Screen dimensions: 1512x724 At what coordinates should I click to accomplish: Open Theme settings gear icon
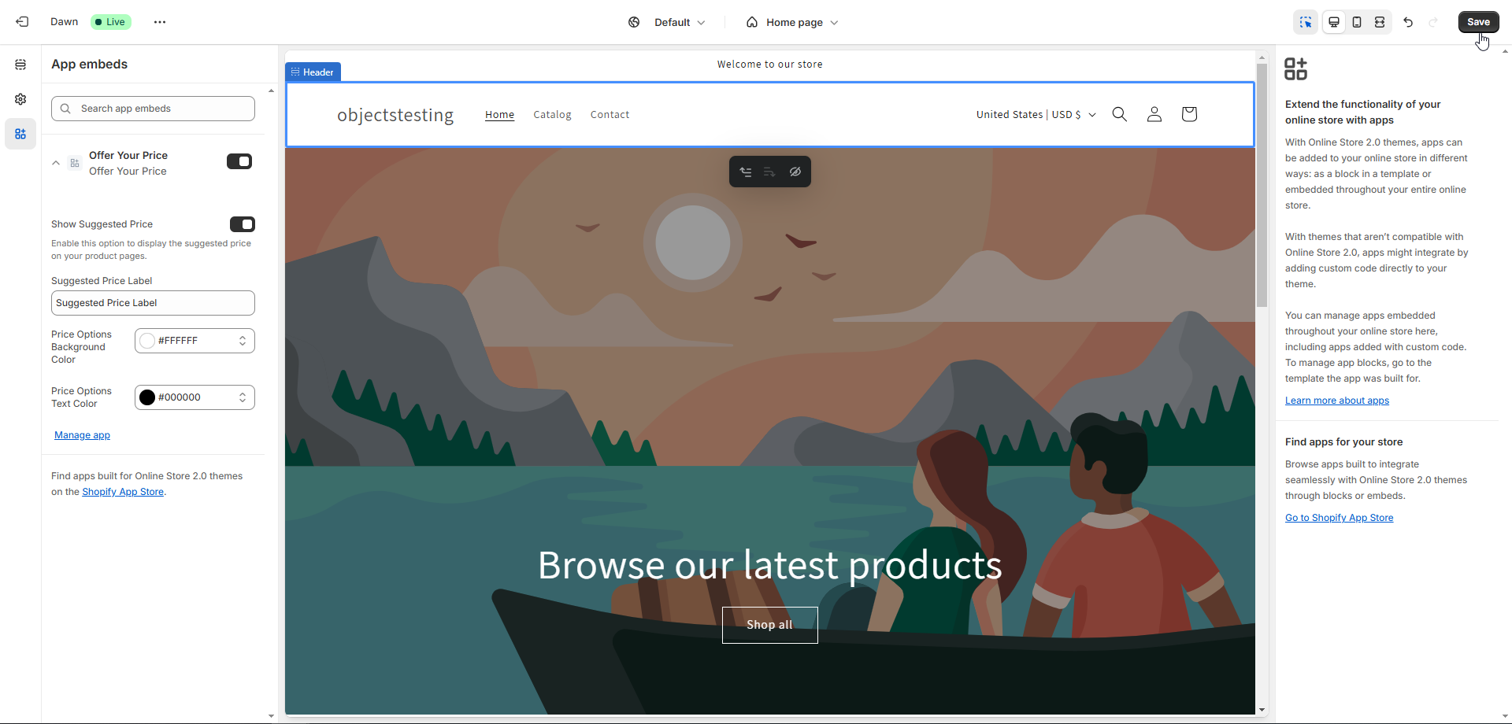20,99
